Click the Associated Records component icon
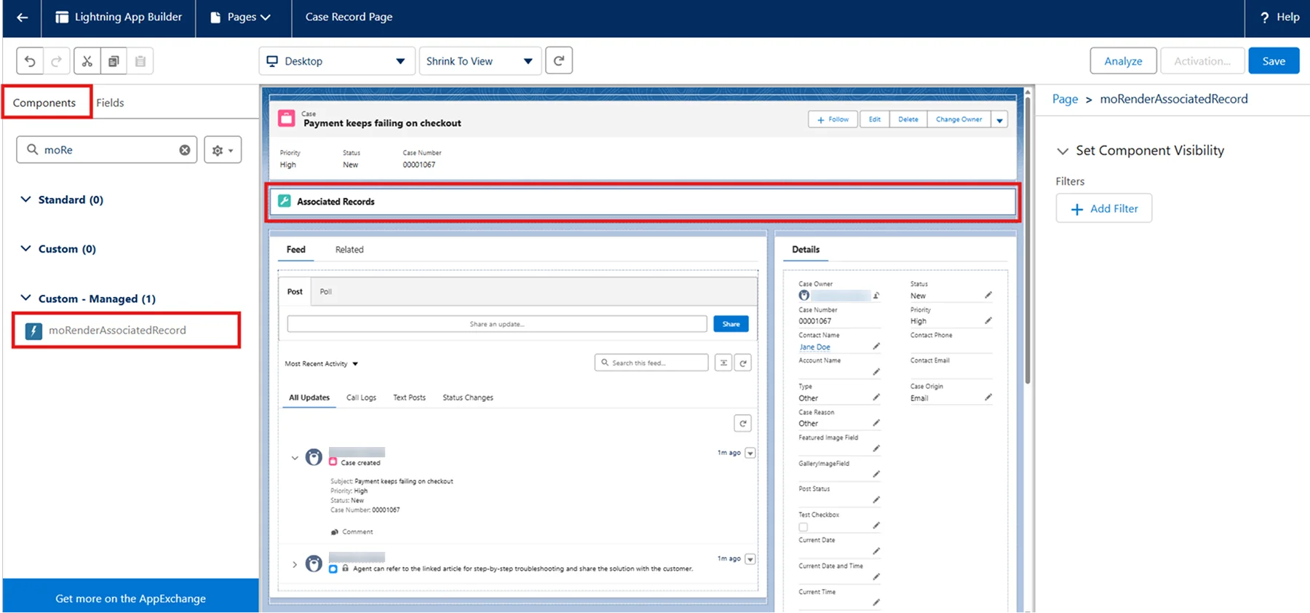 pyautogui.click(x=285, y=202)
